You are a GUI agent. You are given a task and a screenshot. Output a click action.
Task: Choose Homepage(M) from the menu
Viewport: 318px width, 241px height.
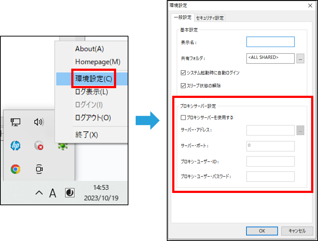[98, 62]
